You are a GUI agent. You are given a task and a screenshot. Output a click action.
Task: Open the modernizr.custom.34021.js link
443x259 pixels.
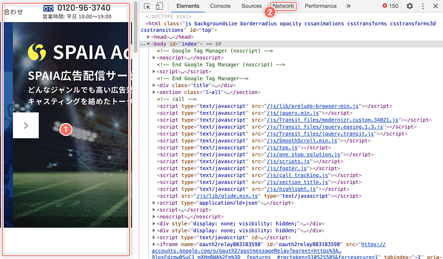pos(333,120)
